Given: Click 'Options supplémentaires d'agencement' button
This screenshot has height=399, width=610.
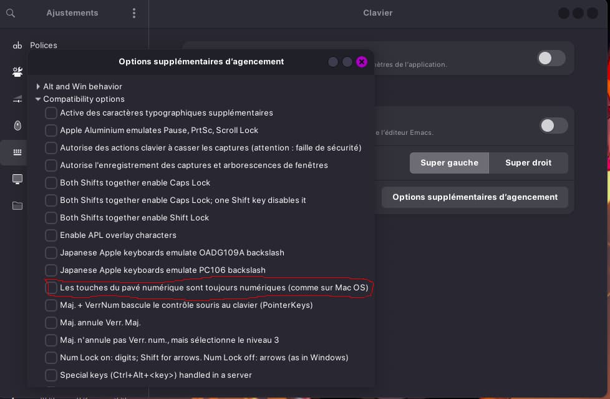Looking at the screenshot, I should [x=475, y=197].
